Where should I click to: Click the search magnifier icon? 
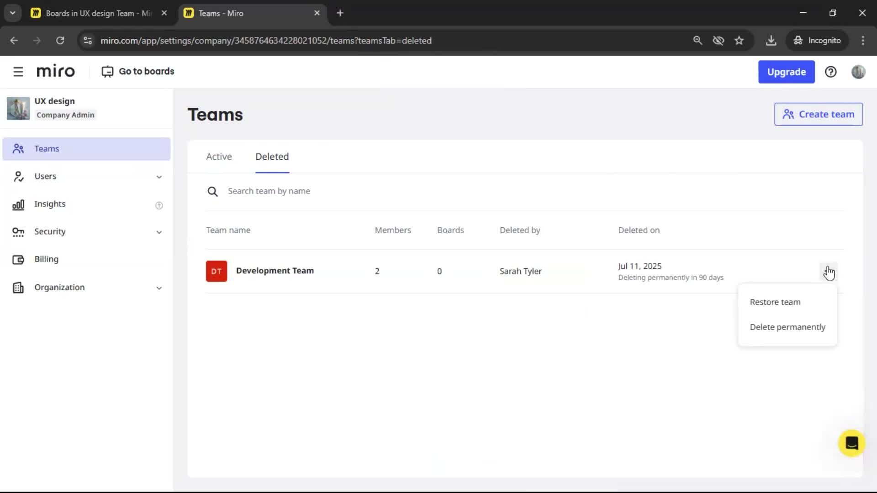pos(212,191)
